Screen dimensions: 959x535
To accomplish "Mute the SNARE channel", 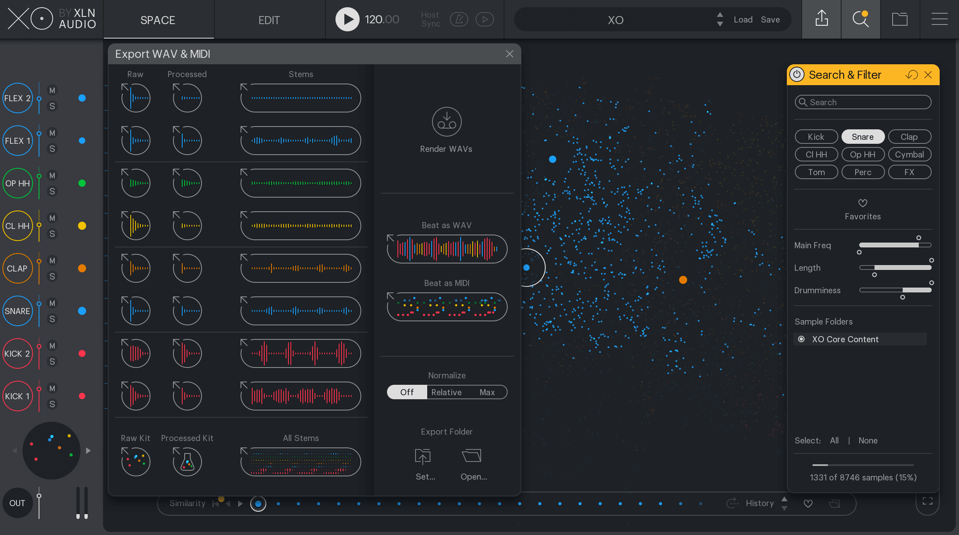I will [x=52, y=303].
